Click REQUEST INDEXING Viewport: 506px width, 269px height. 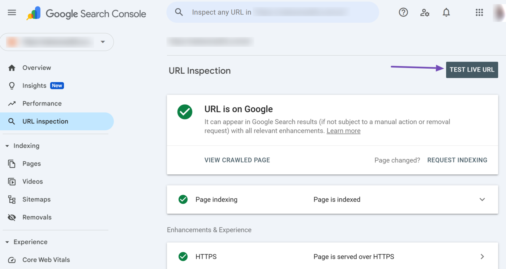coord(457,160)
